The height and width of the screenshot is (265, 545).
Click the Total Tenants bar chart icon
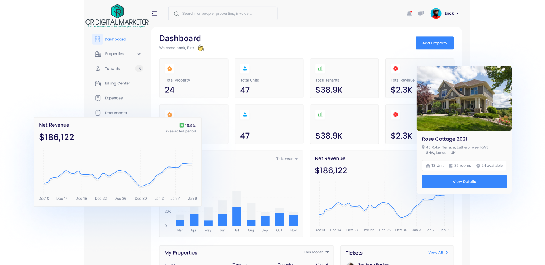pos(320,69)
